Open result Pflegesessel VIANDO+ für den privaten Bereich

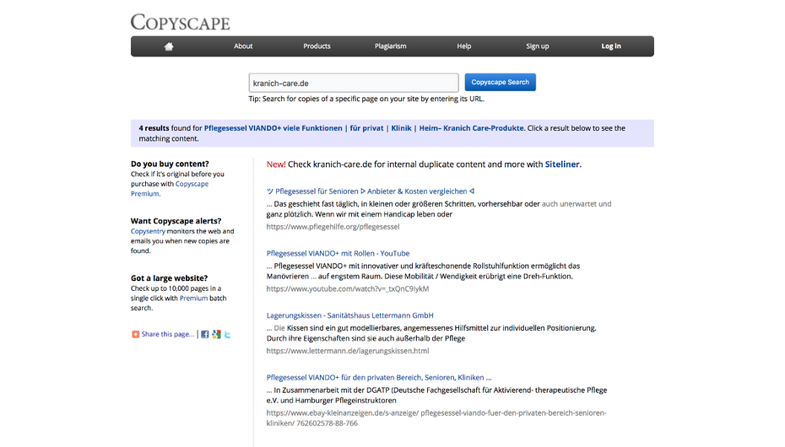pos(379,377)
